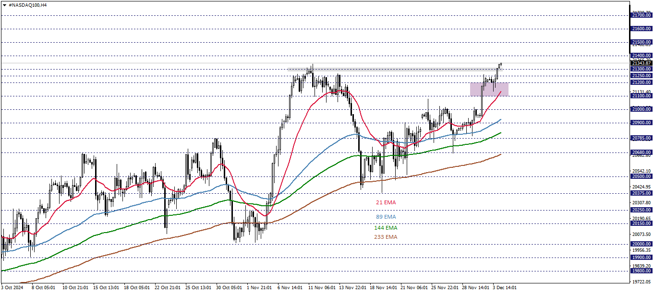Select the 20785.00 level price label
The width and height of the screenshot is (654, 293).
click(x=642, y=138)
